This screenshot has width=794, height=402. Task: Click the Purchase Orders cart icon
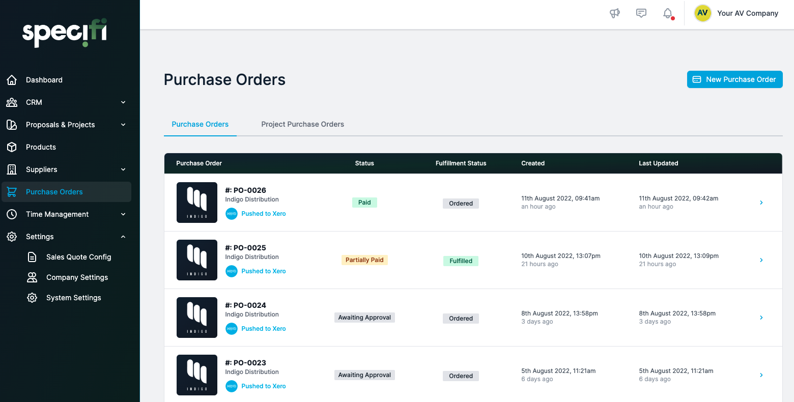pos(12,192)
